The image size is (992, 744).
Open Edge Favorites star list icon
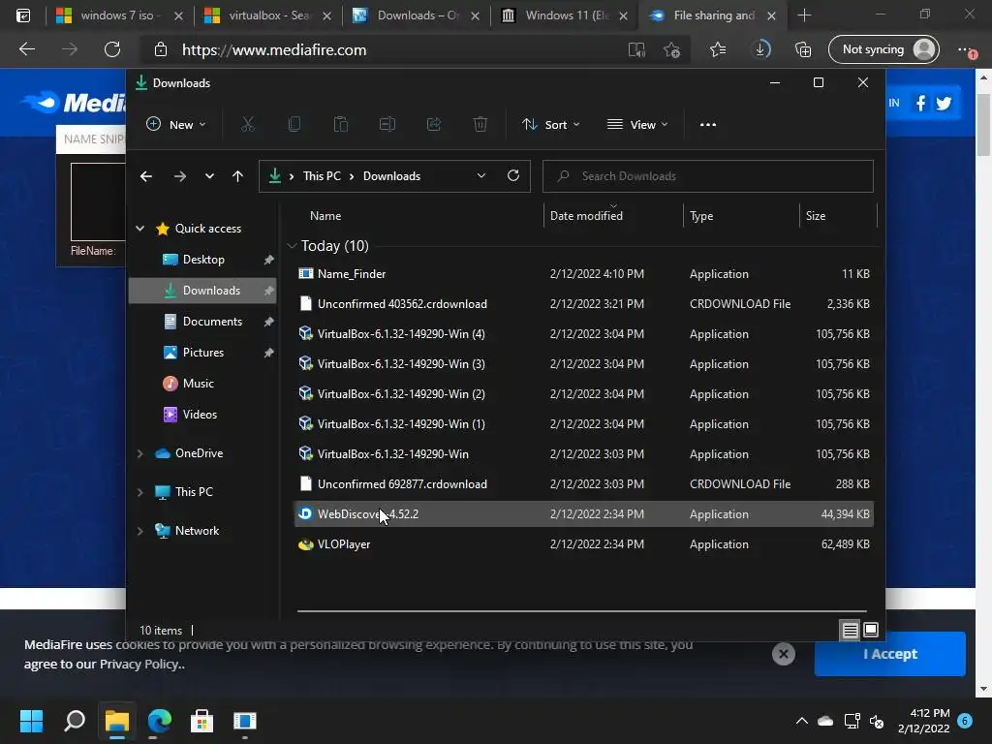(x=718, y=49)
